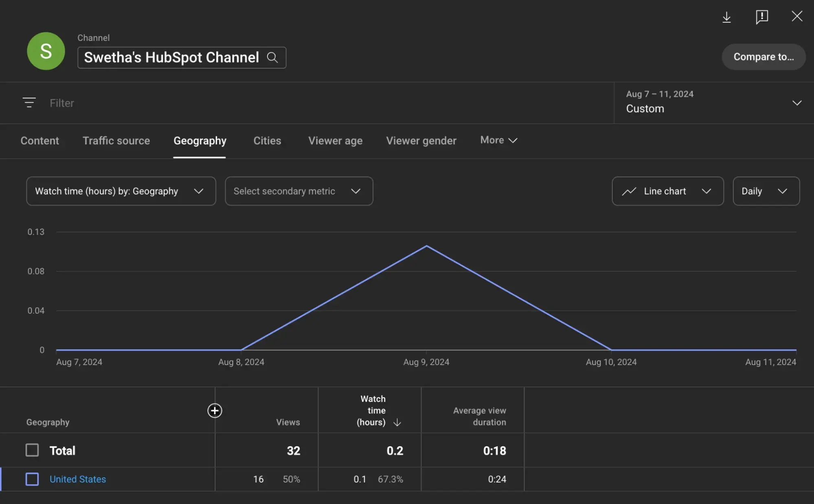
Task: Toggle the Total row checkbox on
Action: click(x=32, y=450)
